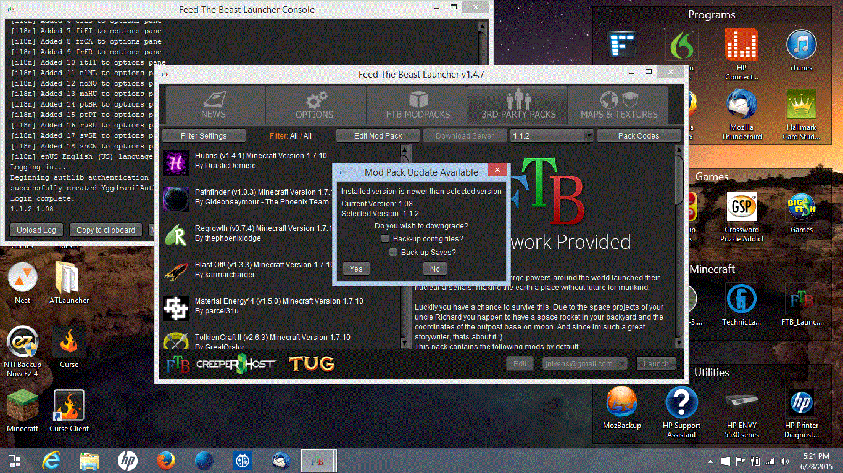
Task: Open File Explorer from the taskbar
Action: (90, 461)
